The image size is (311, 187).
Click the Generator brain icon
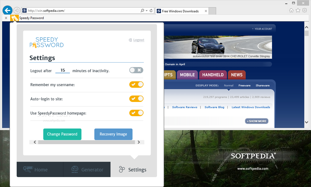coord(75,169)
